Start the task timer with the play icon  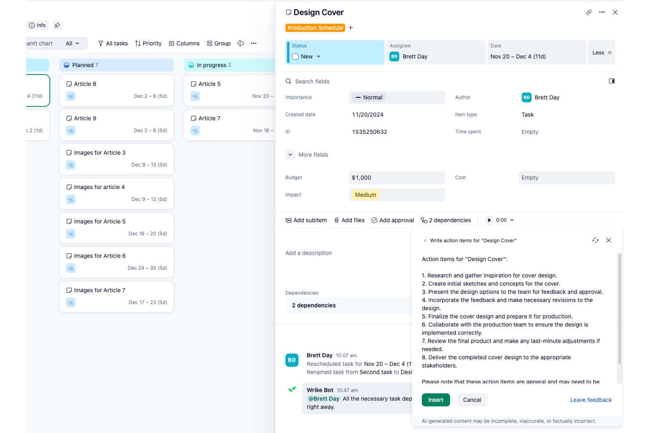(489, 220)
